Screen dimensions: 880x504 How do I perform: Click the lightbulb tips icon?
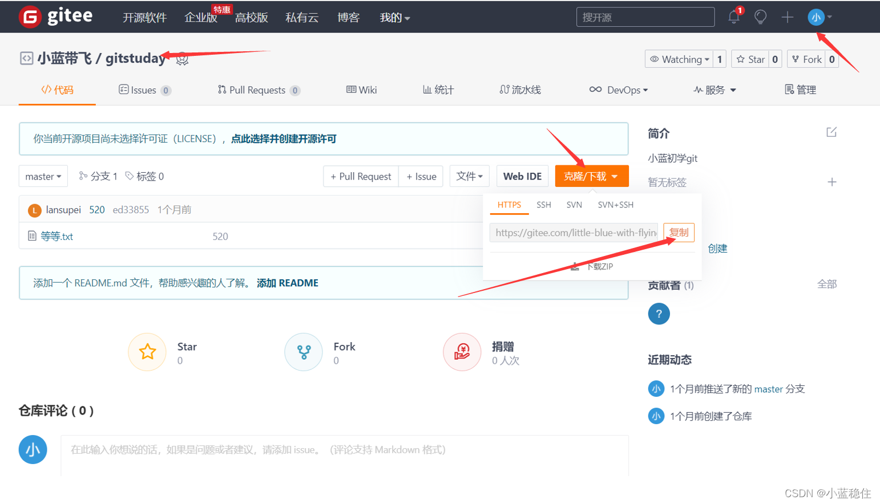760,17
